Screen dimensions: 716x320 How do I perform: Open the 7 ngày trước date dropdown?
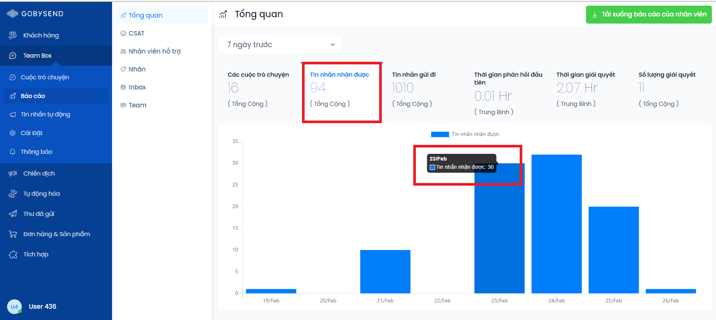(x=280, y=45)
